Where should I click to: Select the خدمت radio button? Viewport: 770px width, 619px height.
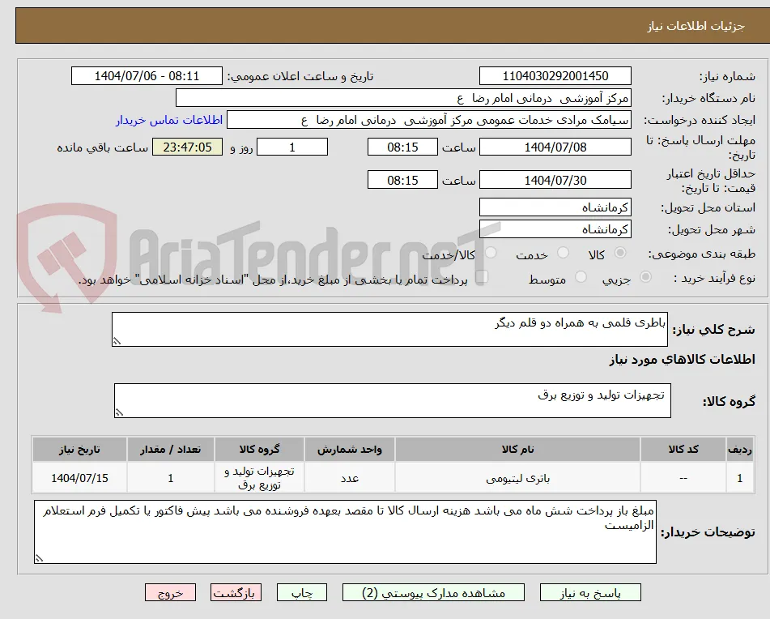point(563,253)
